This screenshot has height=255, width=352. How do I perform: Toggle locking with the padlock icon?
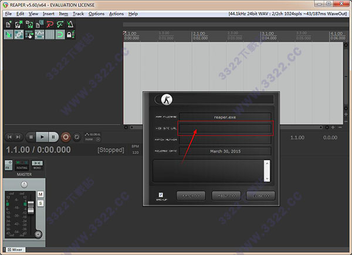point(70,35)
